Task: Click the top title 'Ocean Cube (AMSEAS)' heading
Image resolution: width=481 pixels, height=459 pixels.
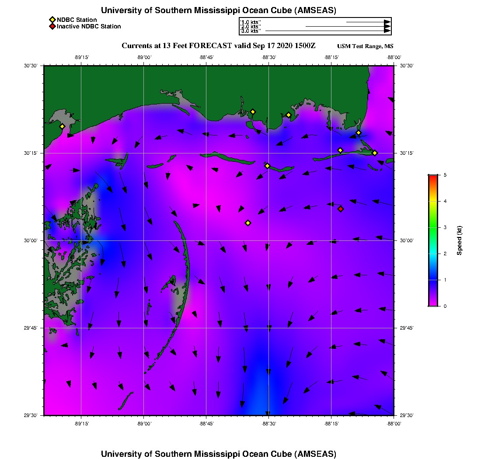Action: [218, 10]
